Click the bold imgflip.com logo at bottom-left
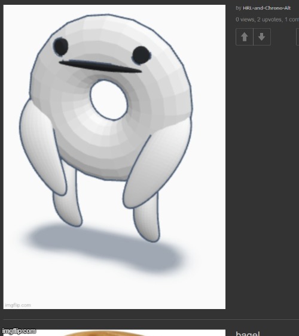299x336 pixels. 19,331
